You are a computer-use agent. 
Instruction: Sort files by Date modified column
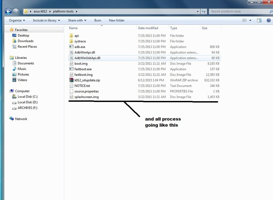[x=148, y=28]
